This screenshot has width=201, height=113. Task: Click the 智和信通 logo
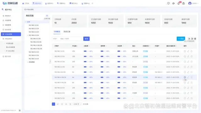click(10, 3)
